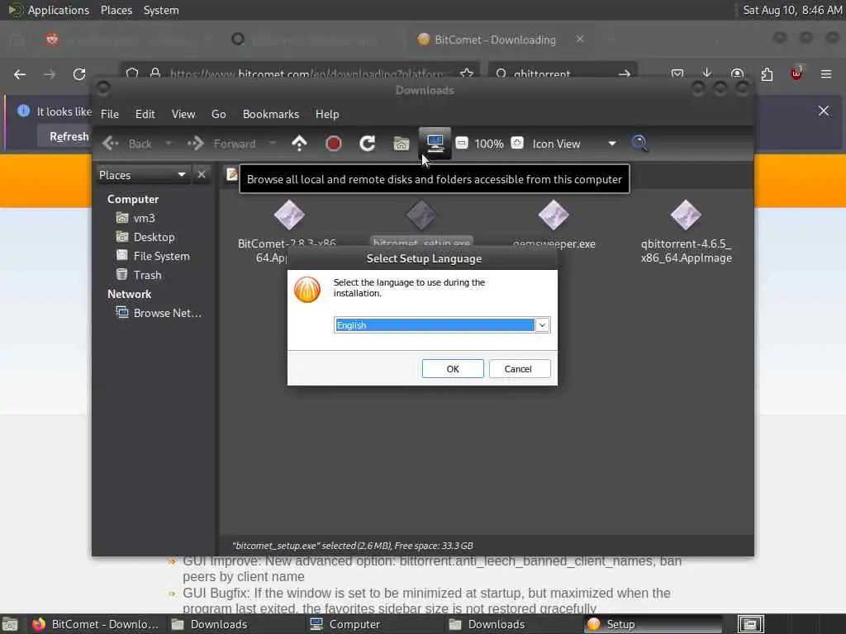This screenshot has width=846, height=634.
Task: Open the Help menu in file manager
Action: point(327,114)
